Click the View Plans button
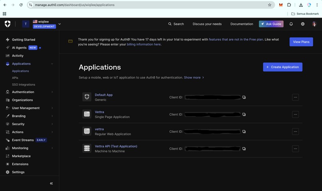The height and width of the screenshot is (191, 322). 301,42
